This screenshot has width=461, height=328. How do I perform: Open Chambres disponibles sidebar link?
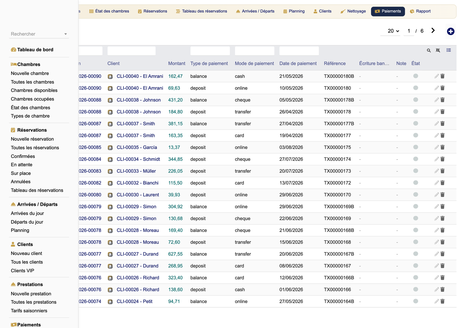(34, 90)
